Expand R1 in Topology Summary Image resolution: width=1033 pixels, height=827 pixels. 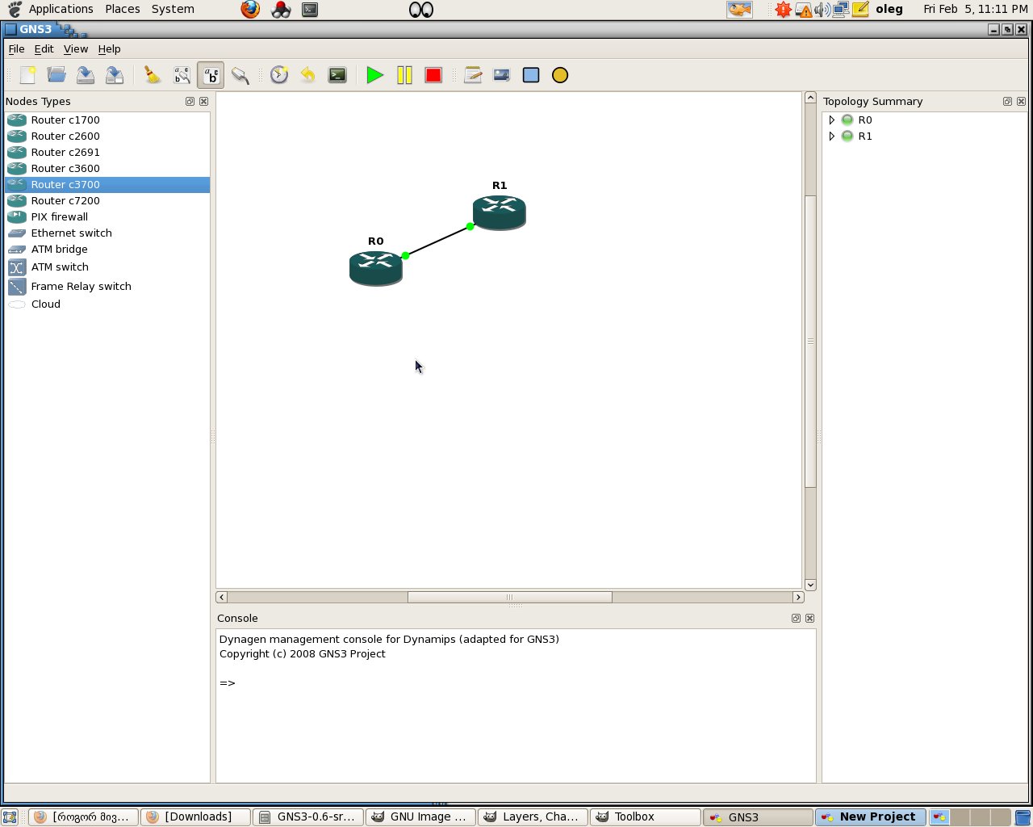(x=832, y=136)
